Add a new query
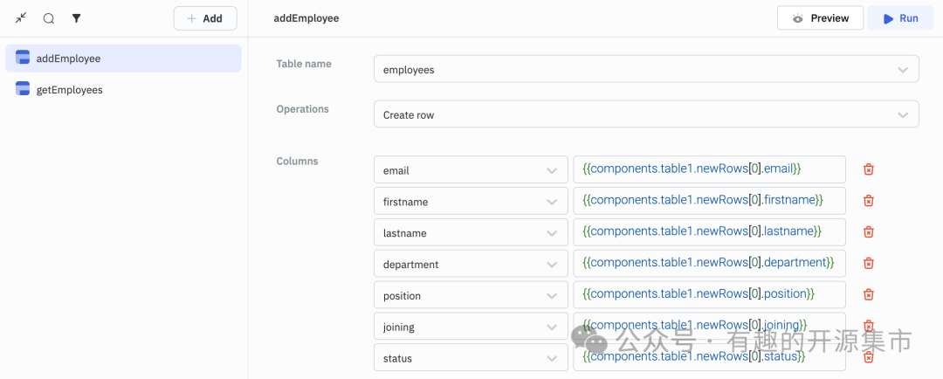943x379 pixels. click(x=205, y=18)
